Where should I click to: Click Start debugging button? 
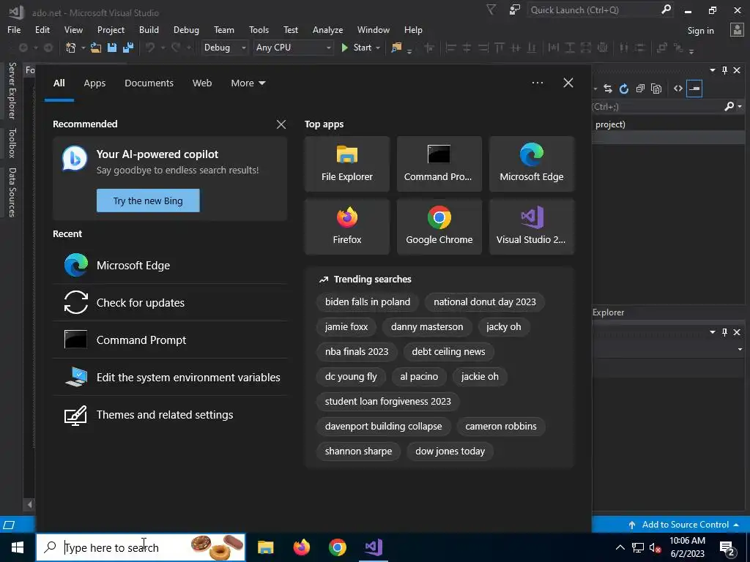point(357,48)
